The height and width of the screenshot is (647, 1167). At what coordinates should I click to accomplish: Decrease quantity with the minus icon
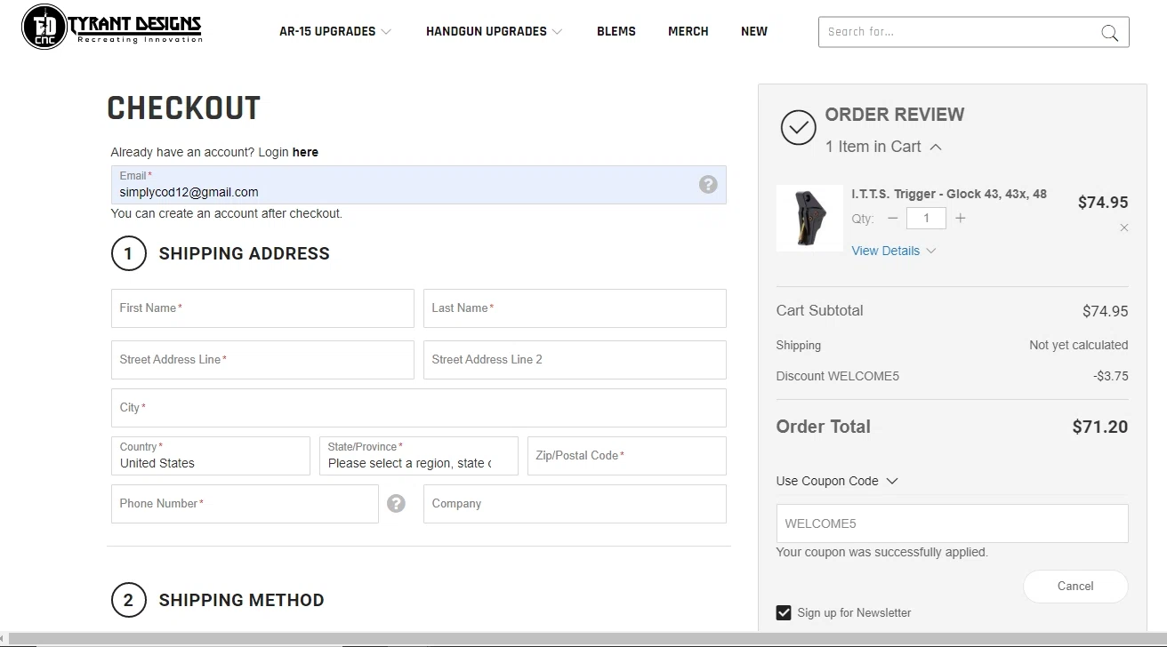click(893, 219)
